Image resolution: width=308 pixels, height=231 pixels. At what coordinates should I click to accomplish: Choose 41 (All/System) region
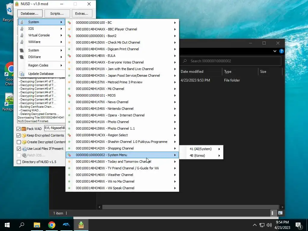201,149
